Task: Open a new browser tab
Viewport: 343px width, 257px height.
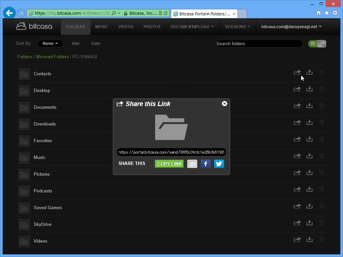Action: pos(242,14)
